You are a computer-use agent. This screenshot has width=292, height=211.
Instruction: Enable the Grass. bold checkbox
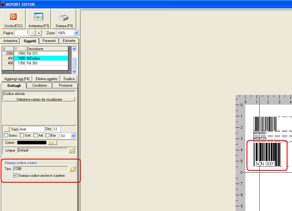click(6, 135)
